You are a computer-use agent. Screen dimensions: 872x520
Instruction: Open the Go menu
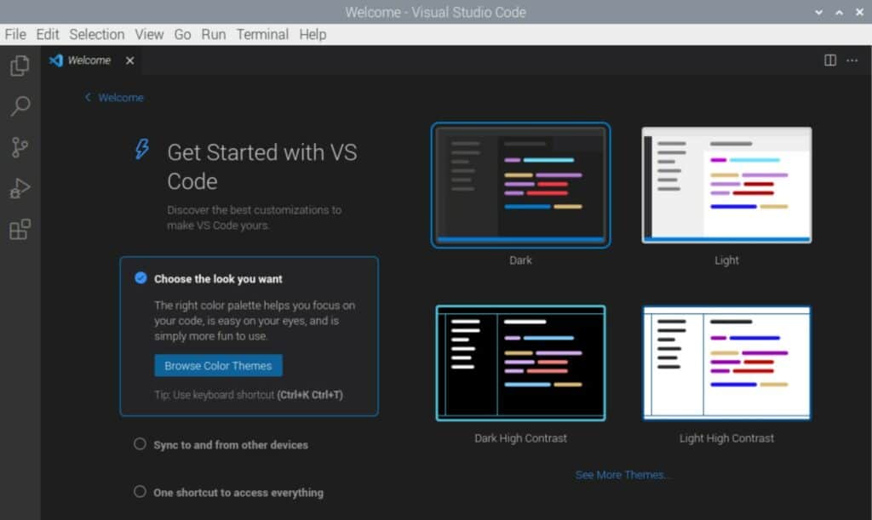[182, 34]
